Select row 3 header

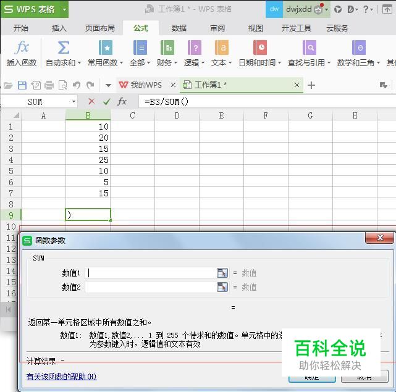(11, 149)
